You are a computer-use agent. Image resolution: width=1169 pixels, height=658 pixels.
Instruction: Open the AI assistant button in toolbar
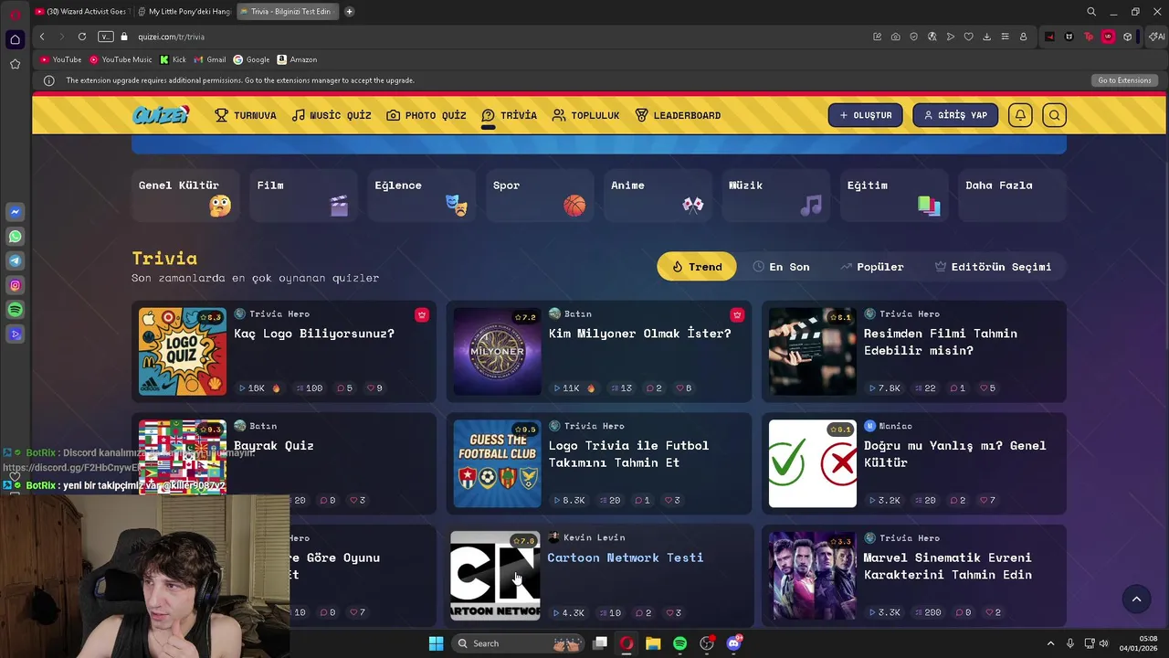click(x=1157, y=37)
